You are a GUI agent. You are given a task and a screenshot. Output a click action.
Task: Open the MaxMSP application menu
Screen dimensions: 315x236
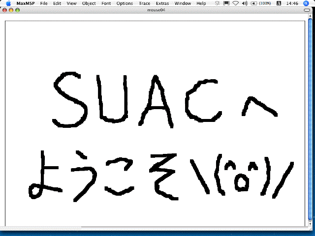pos(26,3)
